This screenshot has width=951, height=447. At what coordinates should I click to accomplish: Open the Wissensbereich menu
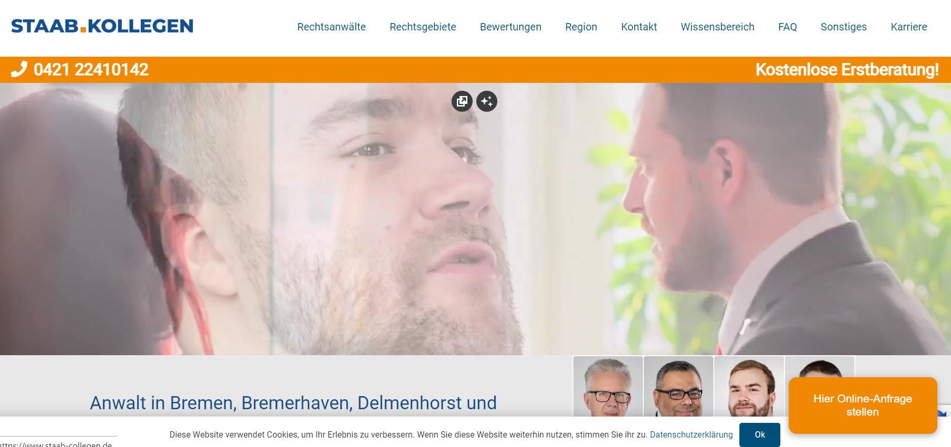[717, 27]
